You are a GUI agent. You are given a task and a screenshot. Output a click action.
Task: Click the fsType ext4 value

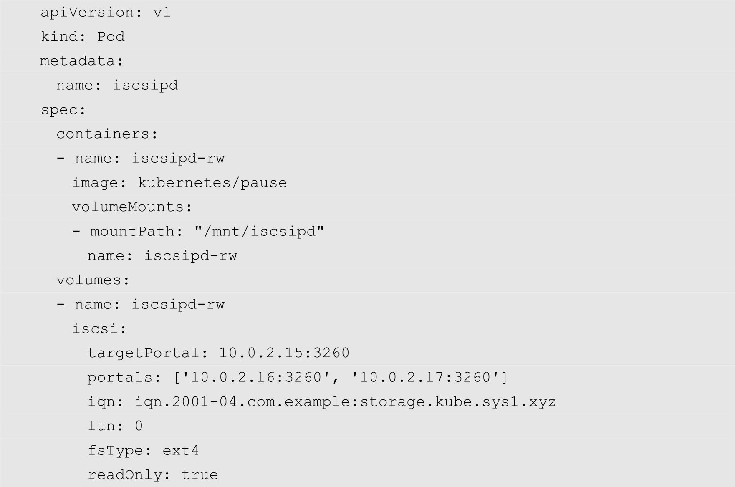tap(180, 451)
